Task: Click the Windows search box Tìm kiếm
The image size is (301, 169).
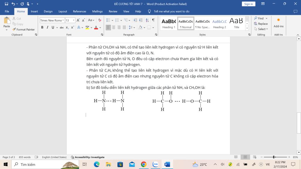Action: tap(45, 164)
